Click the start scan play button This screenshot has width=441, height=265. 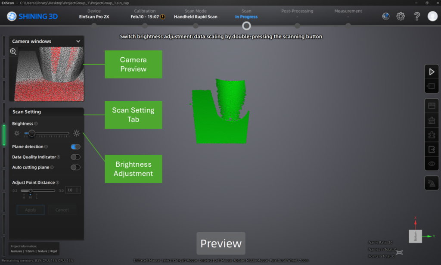[x=432, y=72]
